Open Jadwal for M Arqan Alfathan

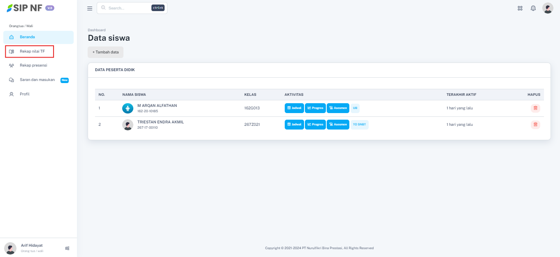[294, 108]
